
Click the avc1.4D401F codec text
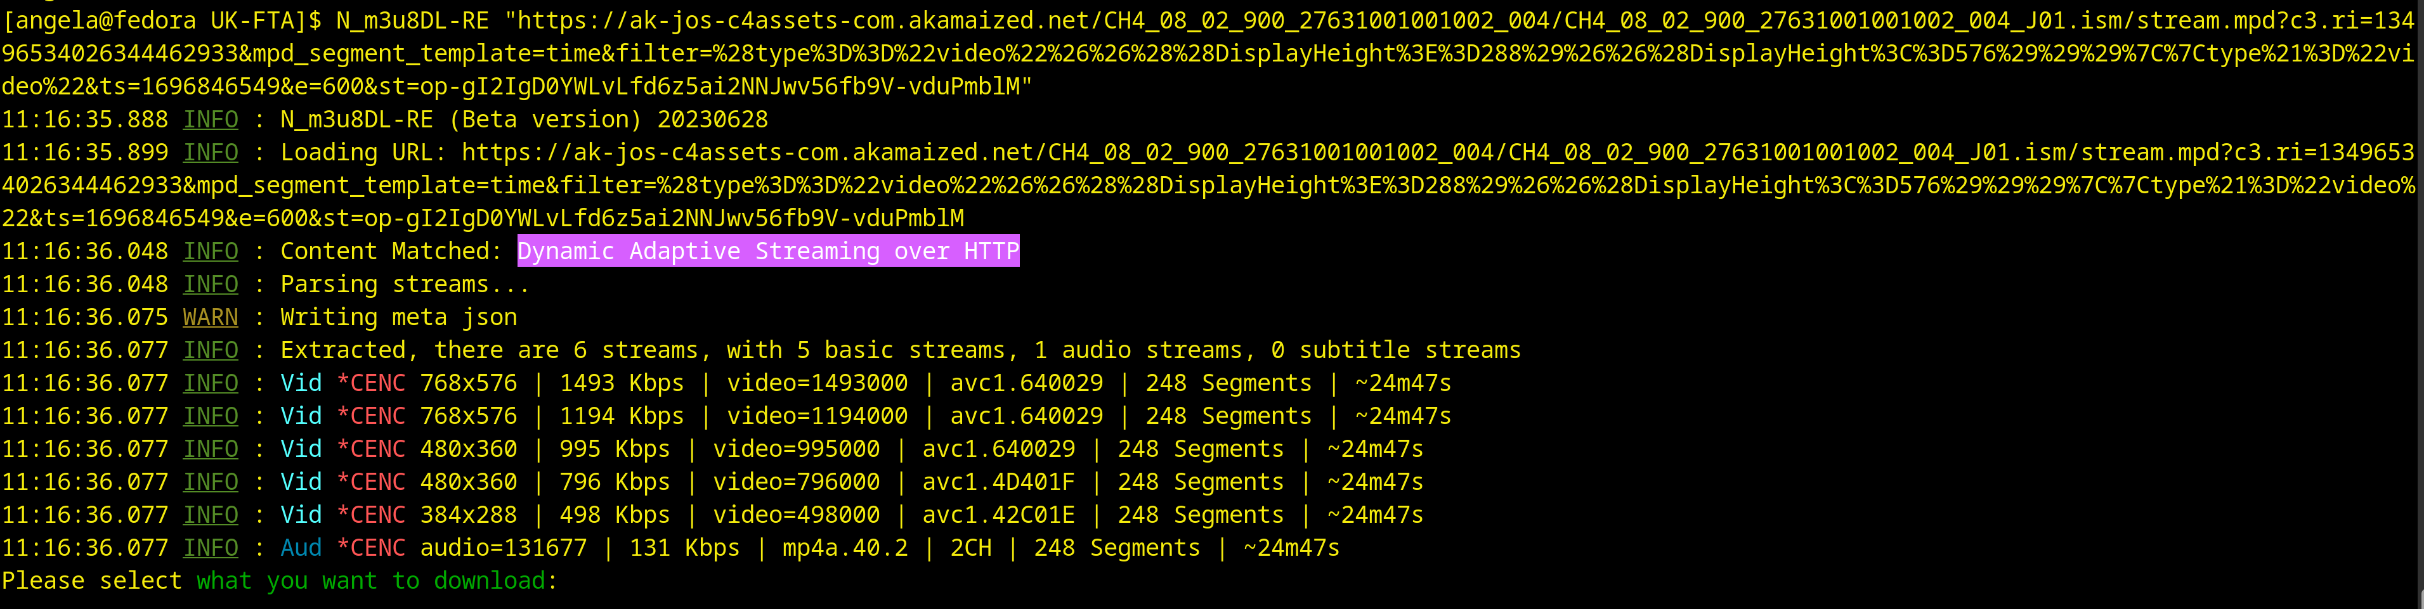998,482
